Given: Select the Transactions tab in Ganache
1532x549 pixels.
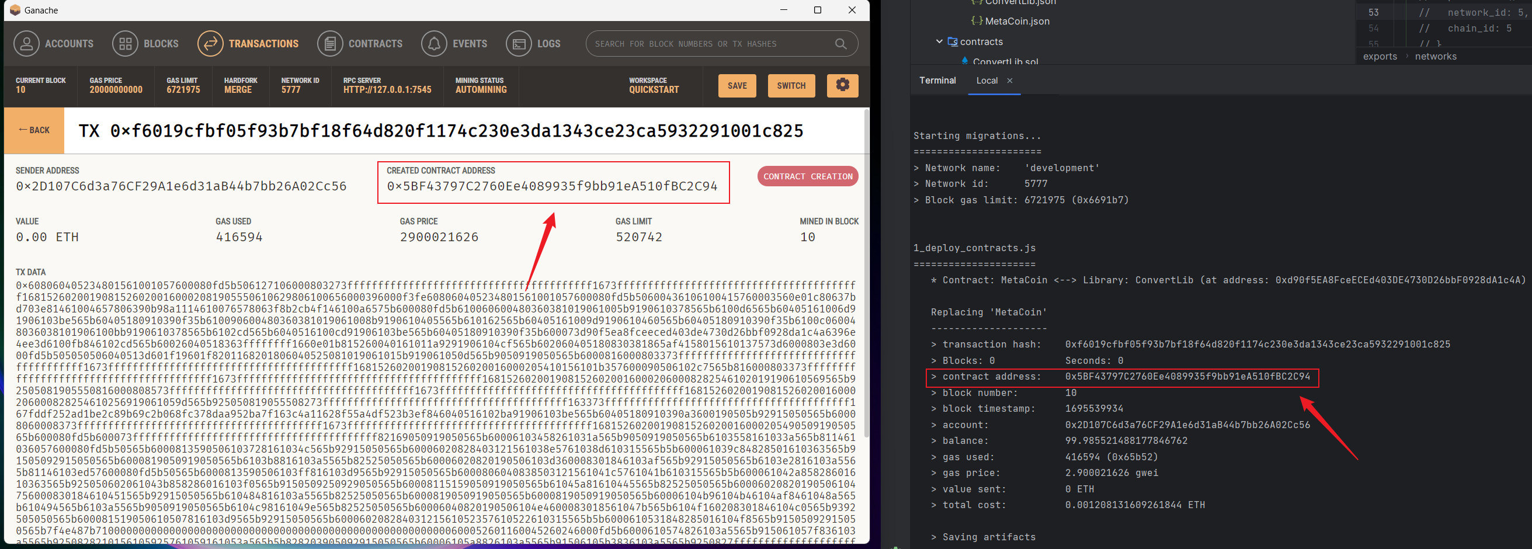Looking at the screenshot, I should (248, 44).
